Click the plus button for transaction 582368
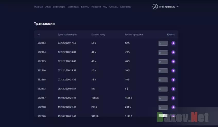 point(173,80)
